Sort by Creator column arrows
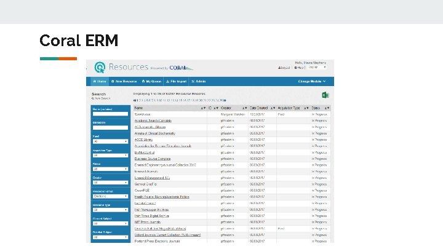 click(245, 108)
